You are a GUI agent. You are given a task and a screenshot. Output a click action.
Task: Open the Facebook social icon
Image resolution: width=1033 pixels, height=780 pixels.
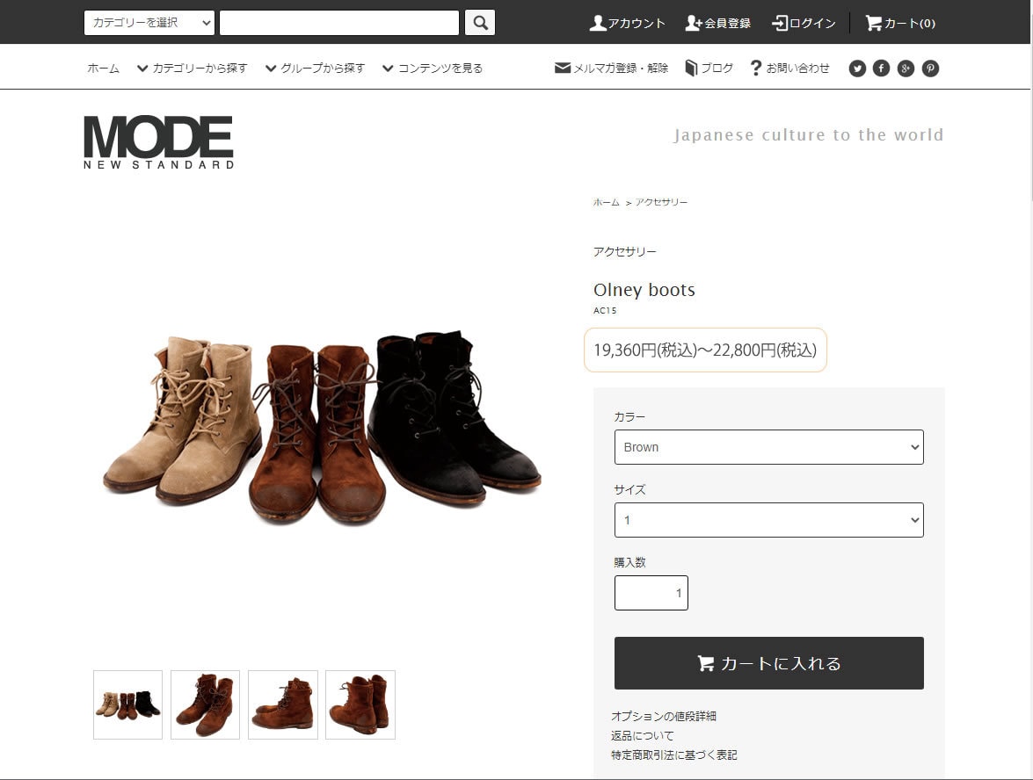click(x=882, y=69)
